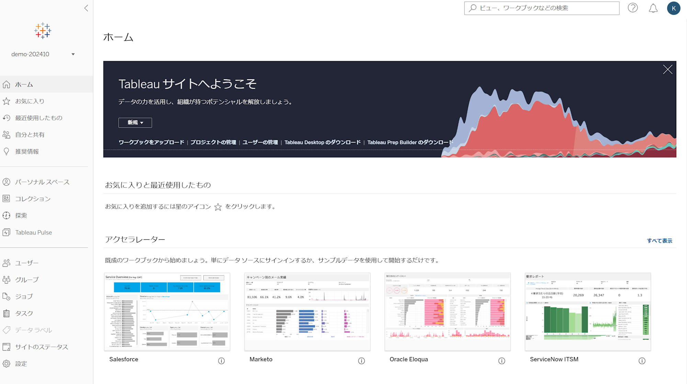Expand the 新規 dropdown button
Screen dimensions: 687x384
click(135, 123)
